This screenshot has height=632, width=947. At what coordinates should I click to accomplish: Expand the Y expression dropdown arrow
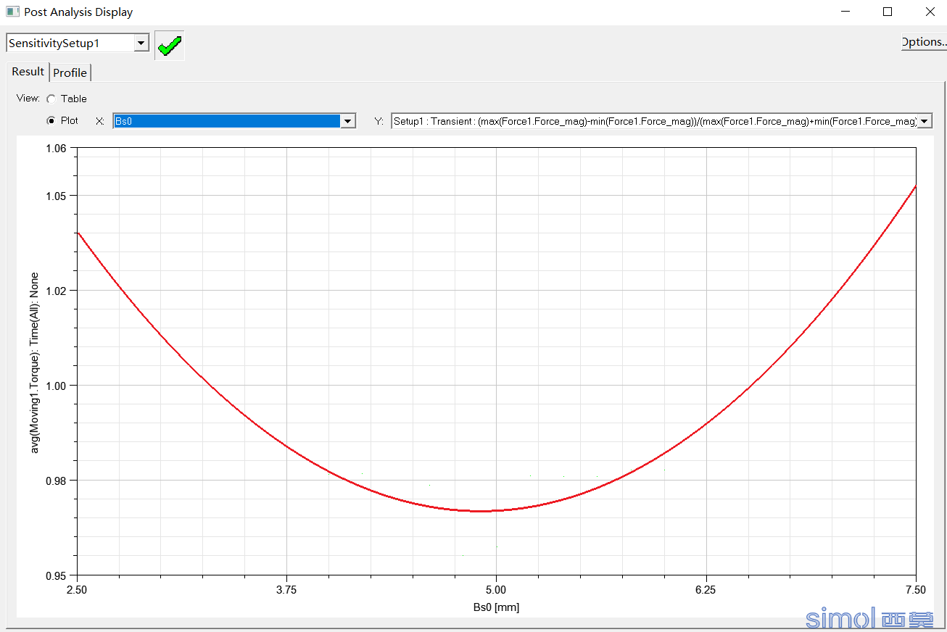(925, 122)
